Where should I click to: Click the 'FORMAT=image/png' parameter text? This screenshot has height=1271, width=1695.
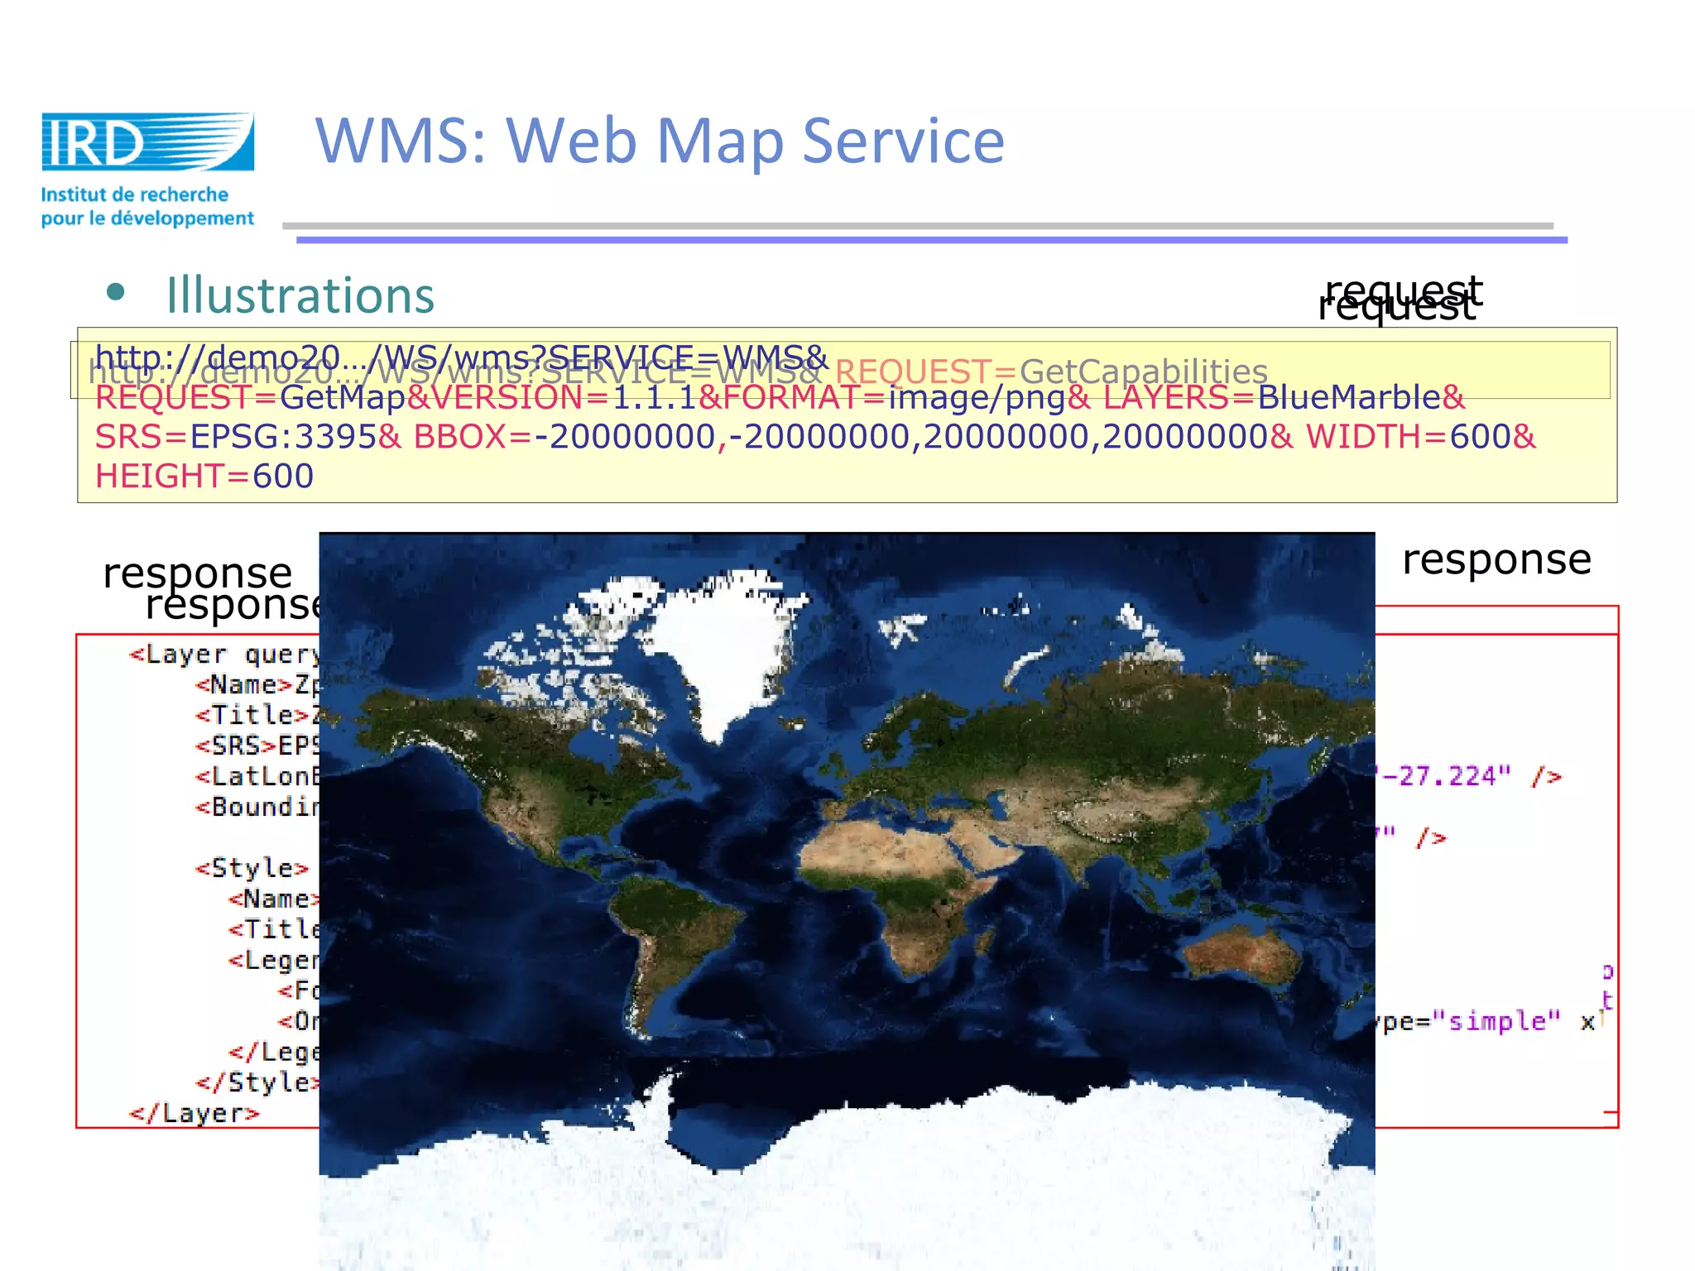(894, 397)
